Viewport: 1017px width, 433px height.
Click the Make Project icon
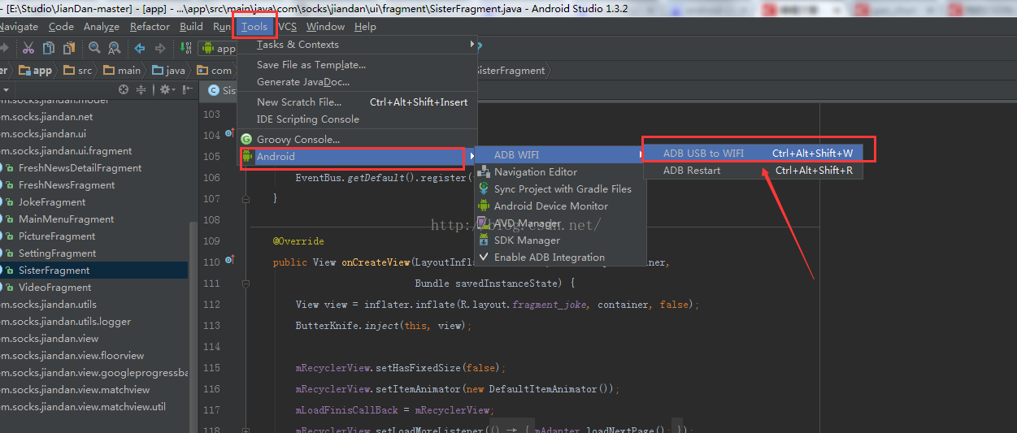(185, 48)
